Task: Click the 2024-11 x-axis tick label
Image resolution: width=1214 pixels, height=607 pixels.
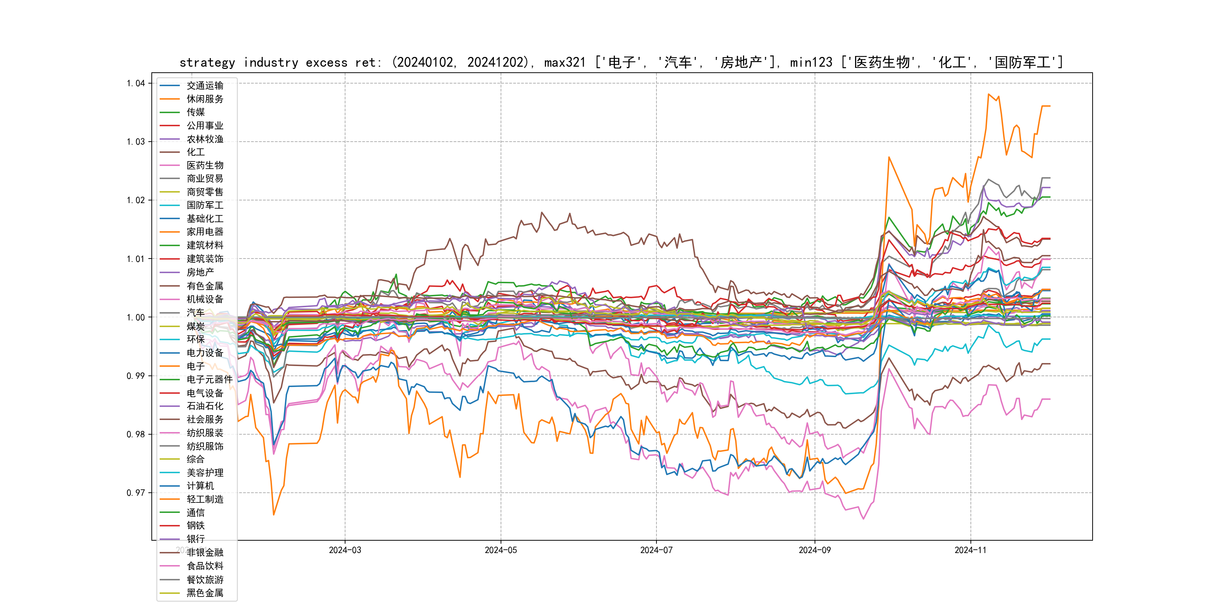Action: (x=970, y=550)
